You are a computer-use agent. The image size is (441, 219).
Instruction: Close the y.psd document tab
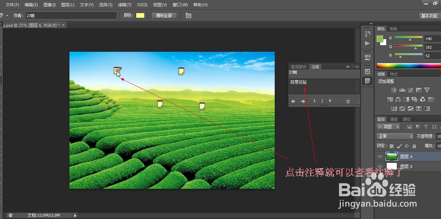[63, 25]
